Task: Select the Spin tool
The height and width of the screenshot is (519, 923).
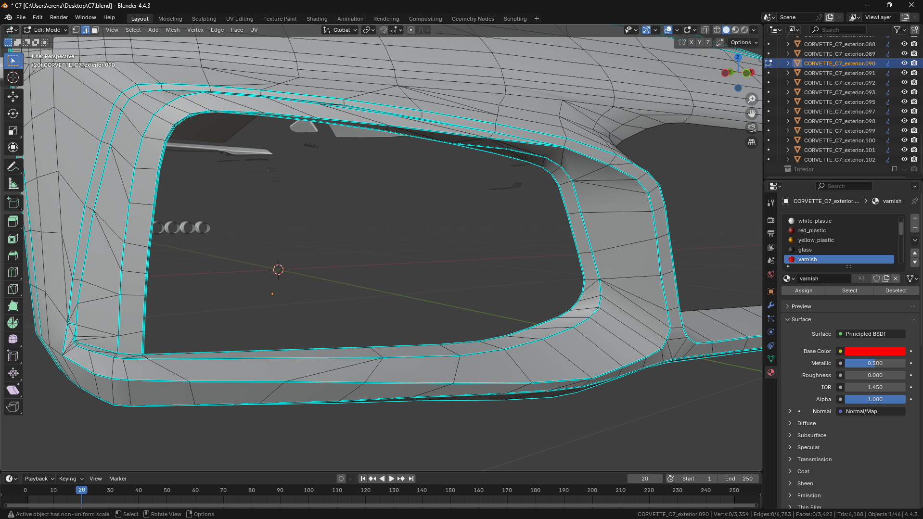Action: click(13, 323)
